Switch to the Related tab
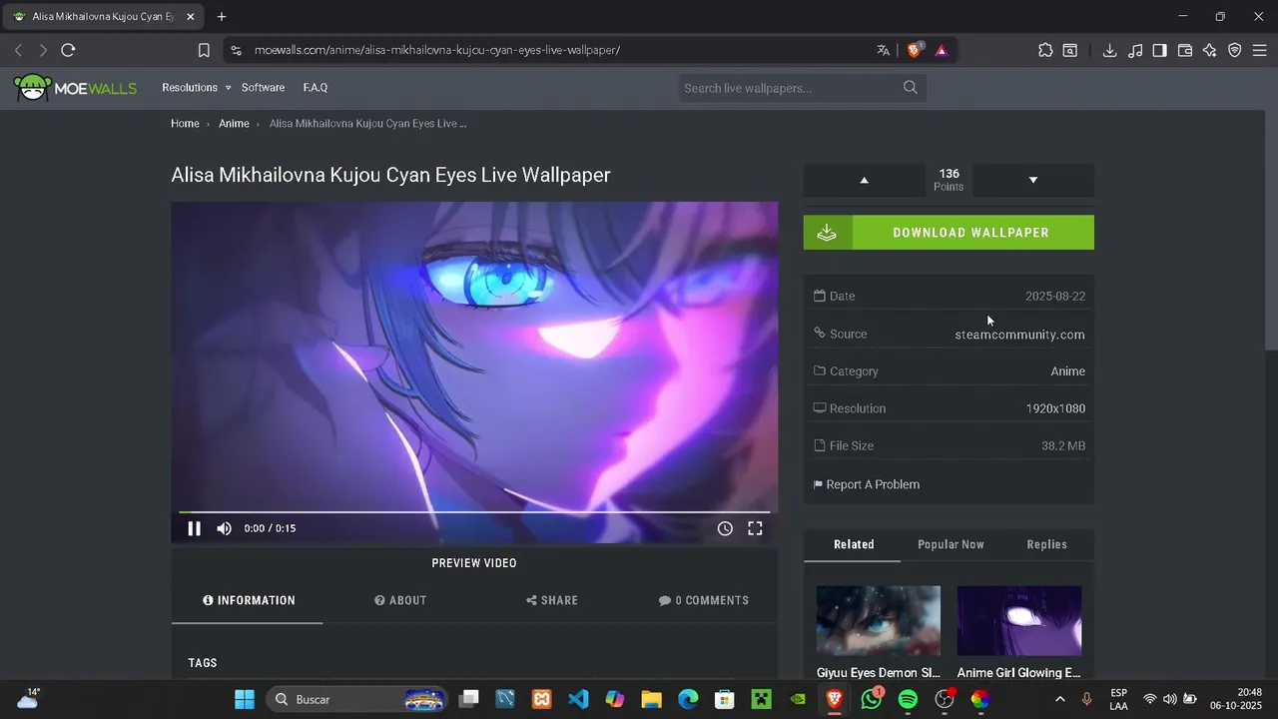The image size is (1278, 719). click(854, 544)
